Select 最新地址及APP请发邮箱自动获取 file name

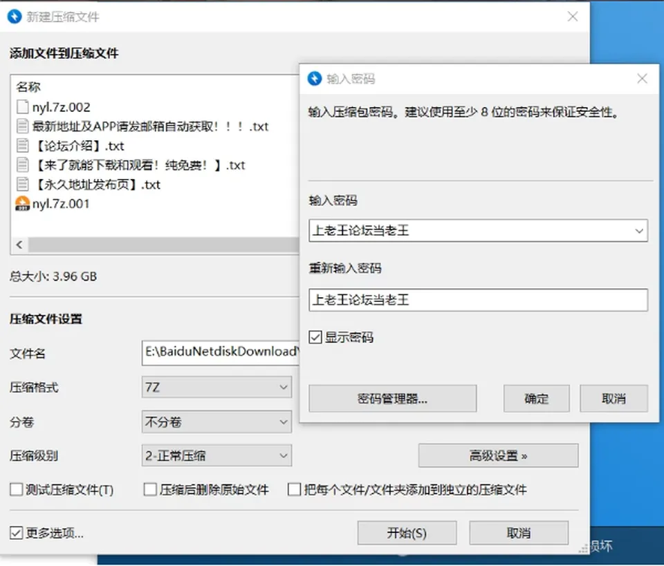[150, 126]
